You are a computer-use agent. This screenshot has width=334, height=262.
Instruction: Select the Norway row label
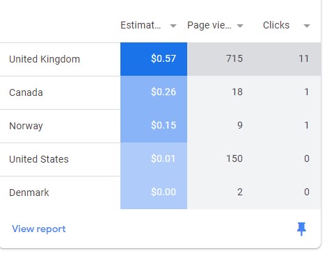(26, 126)
